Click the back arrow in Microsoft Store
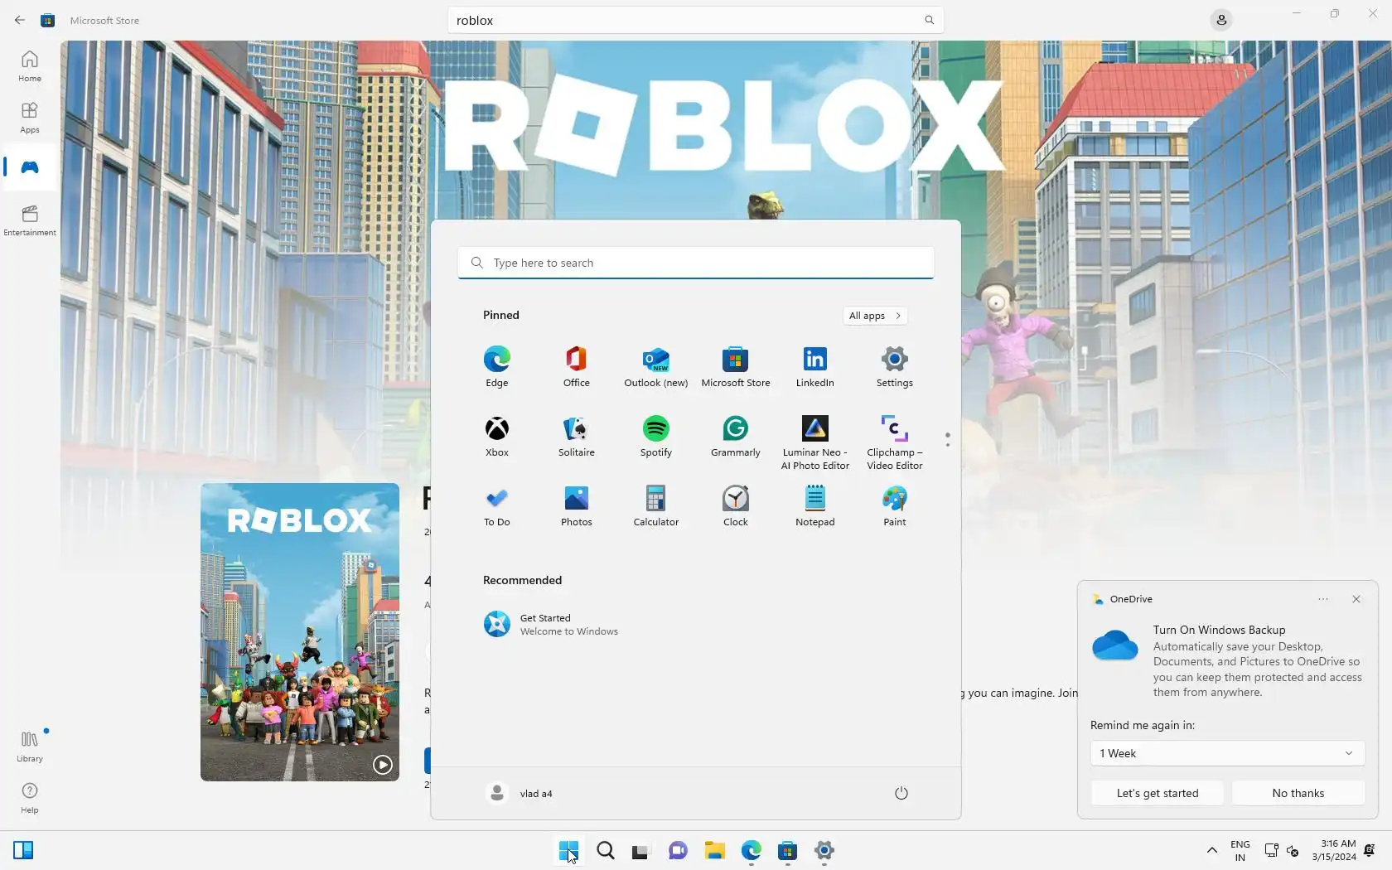Image resolution: width=1392 pixels, height=870 pixels. click(19, 20)
